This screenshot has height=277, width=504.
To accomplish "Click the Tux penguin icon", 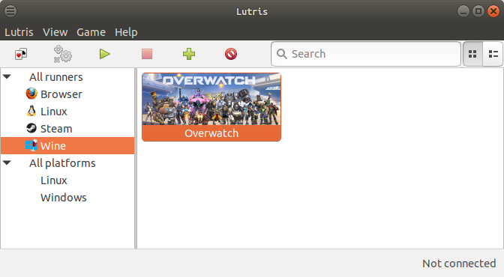I will (x=31, y=111).
